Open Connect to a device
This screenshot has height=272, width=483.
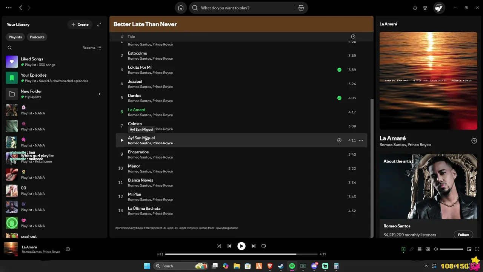pyautogui.click(x=428, y=249)
